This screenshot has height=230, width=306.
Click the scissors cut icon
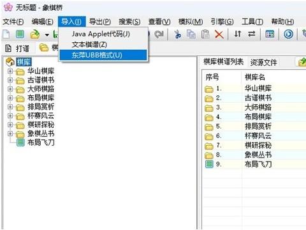tap(178, 34)
